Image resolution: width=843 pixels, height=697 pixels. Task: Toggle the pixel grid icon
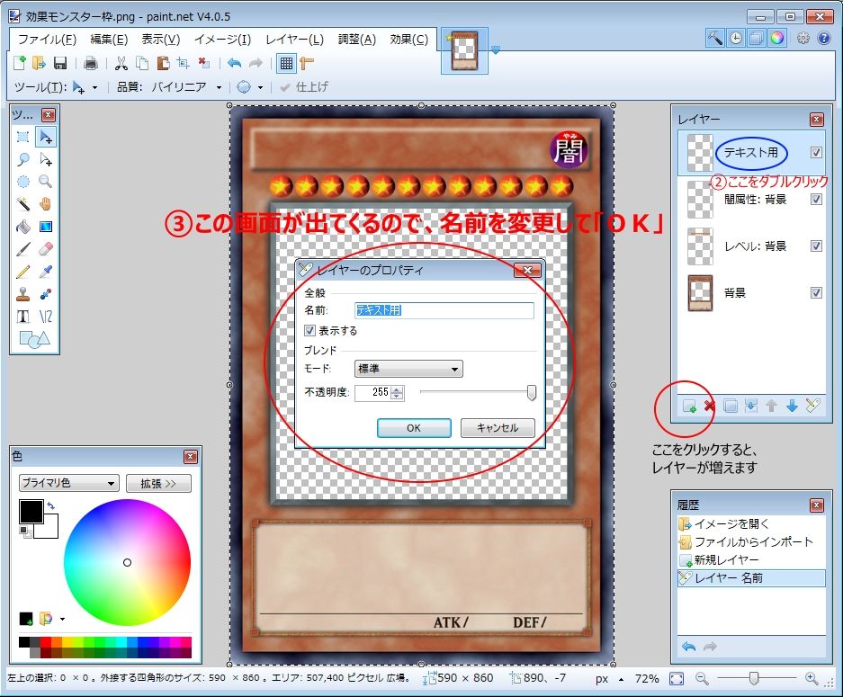point(287,64)
